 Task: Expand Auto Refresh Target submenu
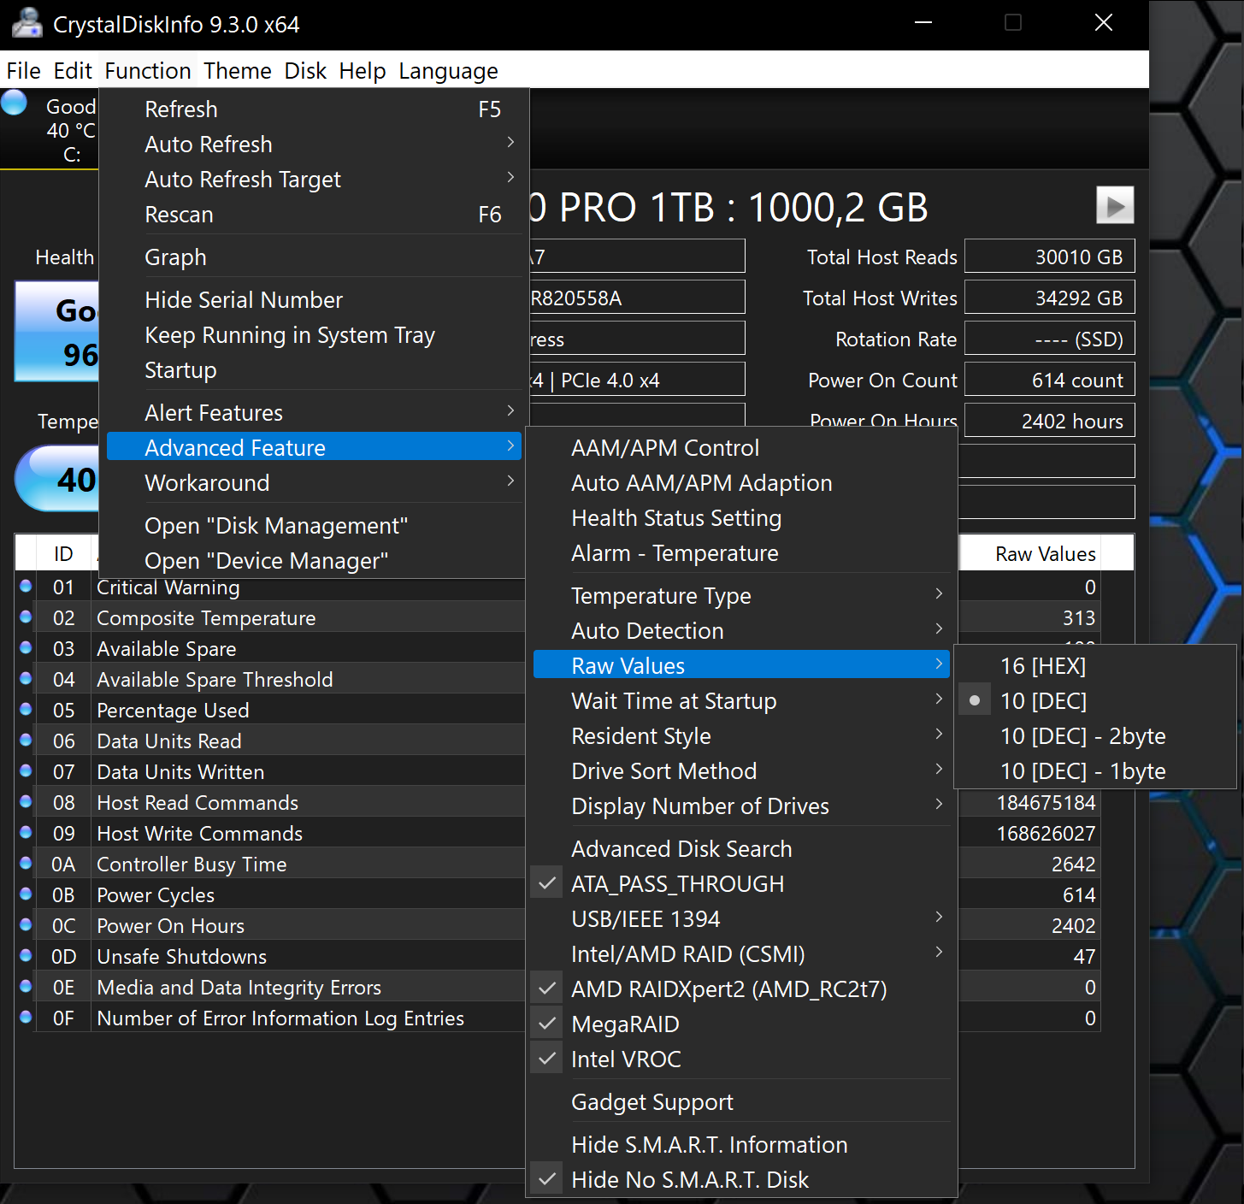click(315, 179)
